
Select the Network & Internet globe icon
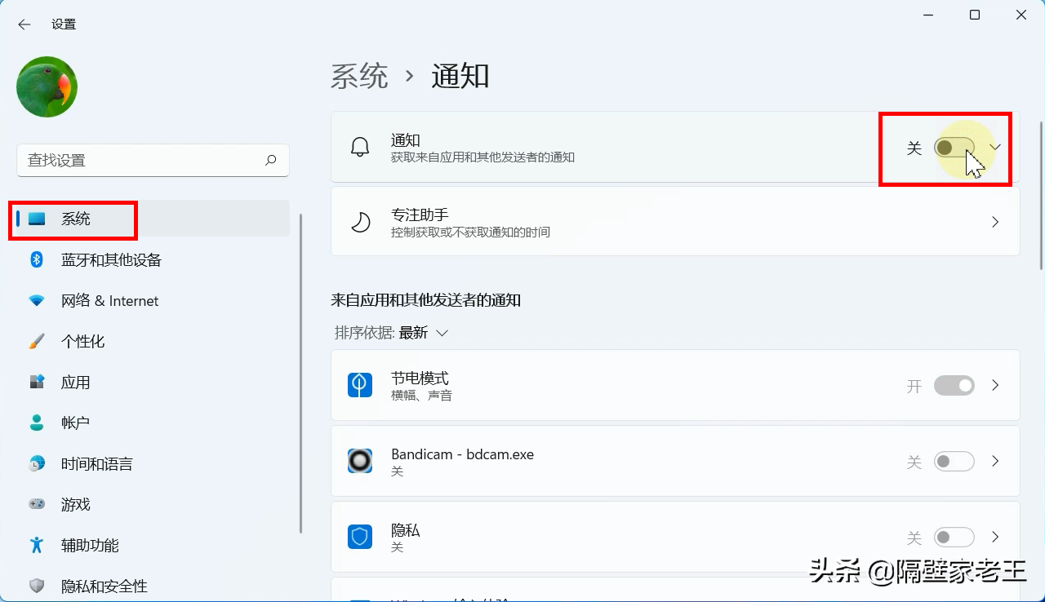click(36, 300)
